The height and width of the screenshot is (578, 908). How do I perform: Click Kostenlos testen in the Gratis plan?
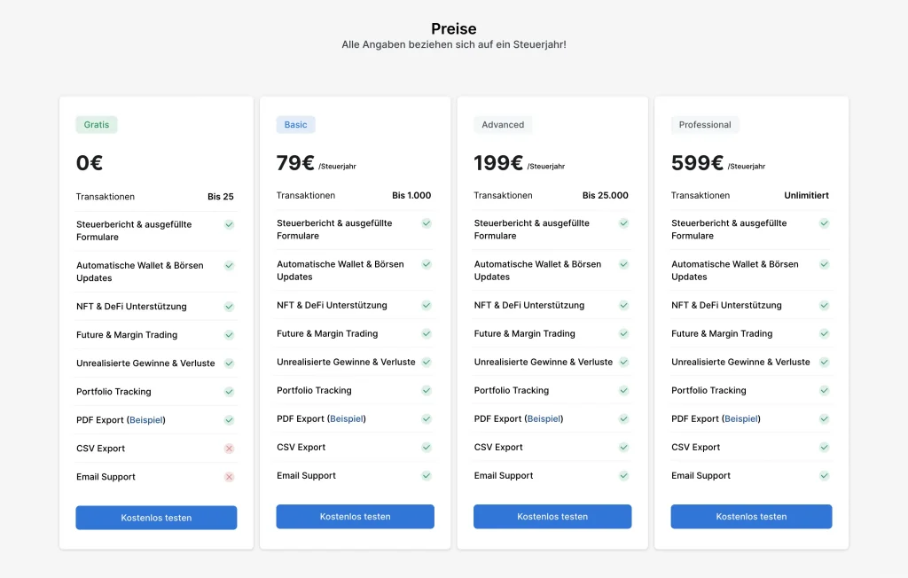pyautogui.click(x=156, y=518)
